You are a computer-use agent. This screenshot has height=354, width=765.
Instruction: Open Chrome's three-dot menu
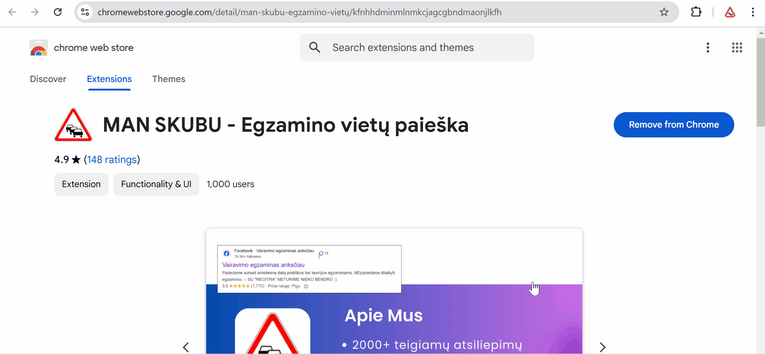753,12
